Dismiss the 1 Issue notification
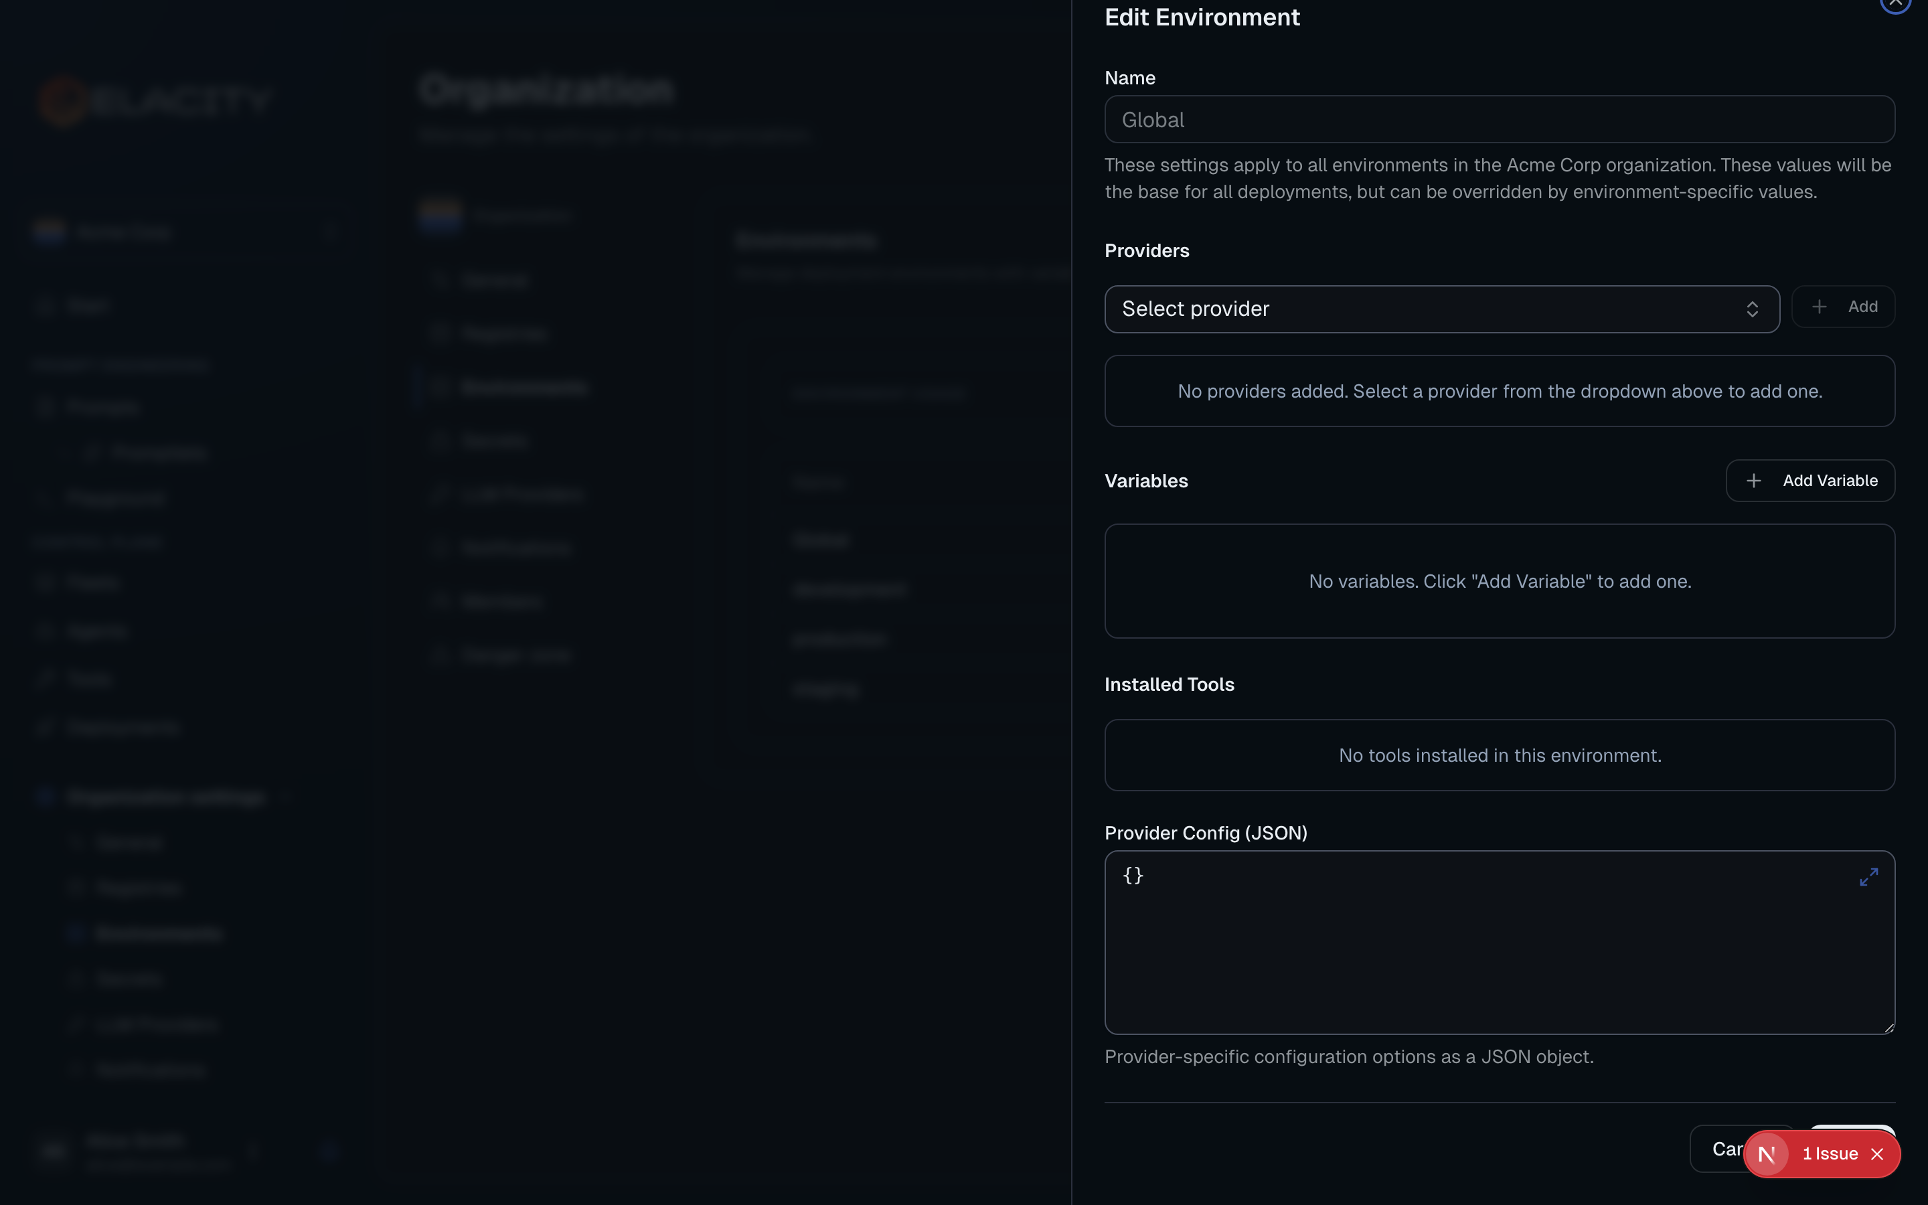This screenshot has height=1205, width=1928. [x=1877, y=1153]
